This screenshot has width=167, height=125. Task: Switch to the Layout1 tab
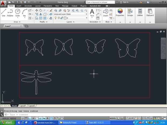23,106
